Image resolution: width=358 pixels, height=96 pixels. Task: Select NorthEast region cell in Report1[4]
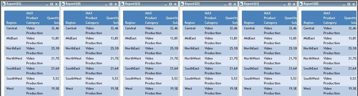73,48
